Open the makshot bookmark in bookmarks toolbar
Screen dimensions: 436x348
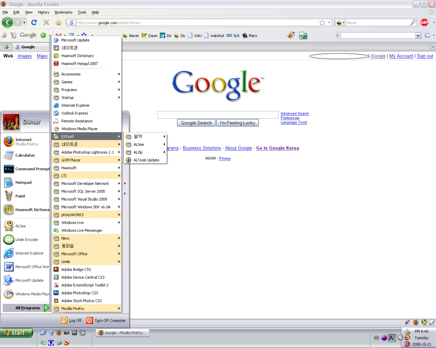coord(214,36)
